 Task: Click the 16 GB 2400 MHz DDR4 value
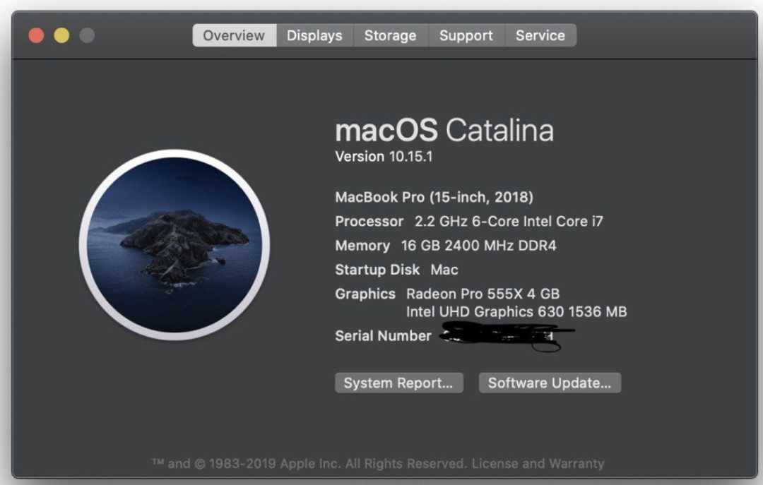pos(479,246)
